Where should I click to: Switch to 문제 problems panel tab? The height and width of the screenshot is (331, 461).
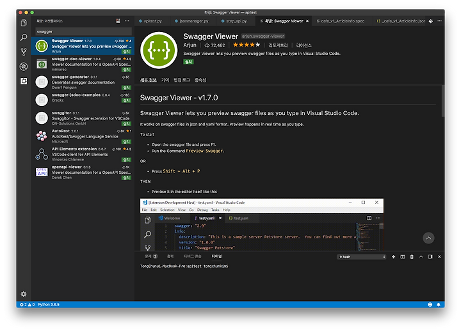[151, 256]
